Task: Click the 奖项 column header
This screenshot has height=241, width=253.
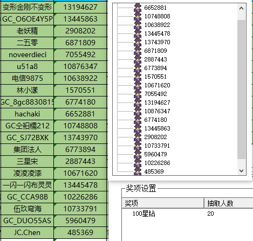Action: (163, 203)
